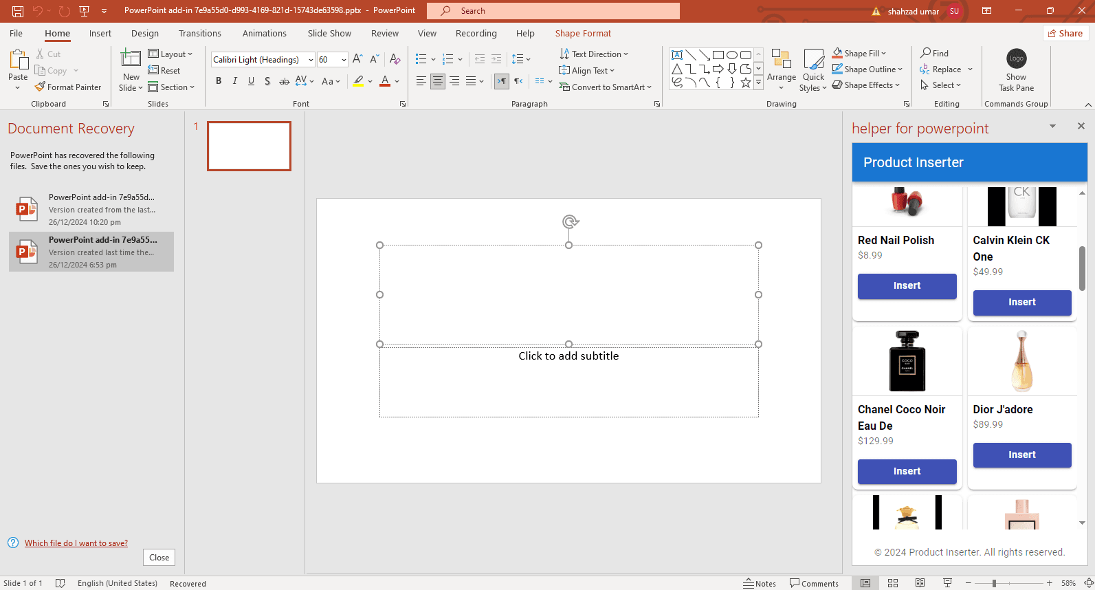This screenshot has width=1095, height=590.
Task: Click the Save icon in title bar
Action: point(18,11)
